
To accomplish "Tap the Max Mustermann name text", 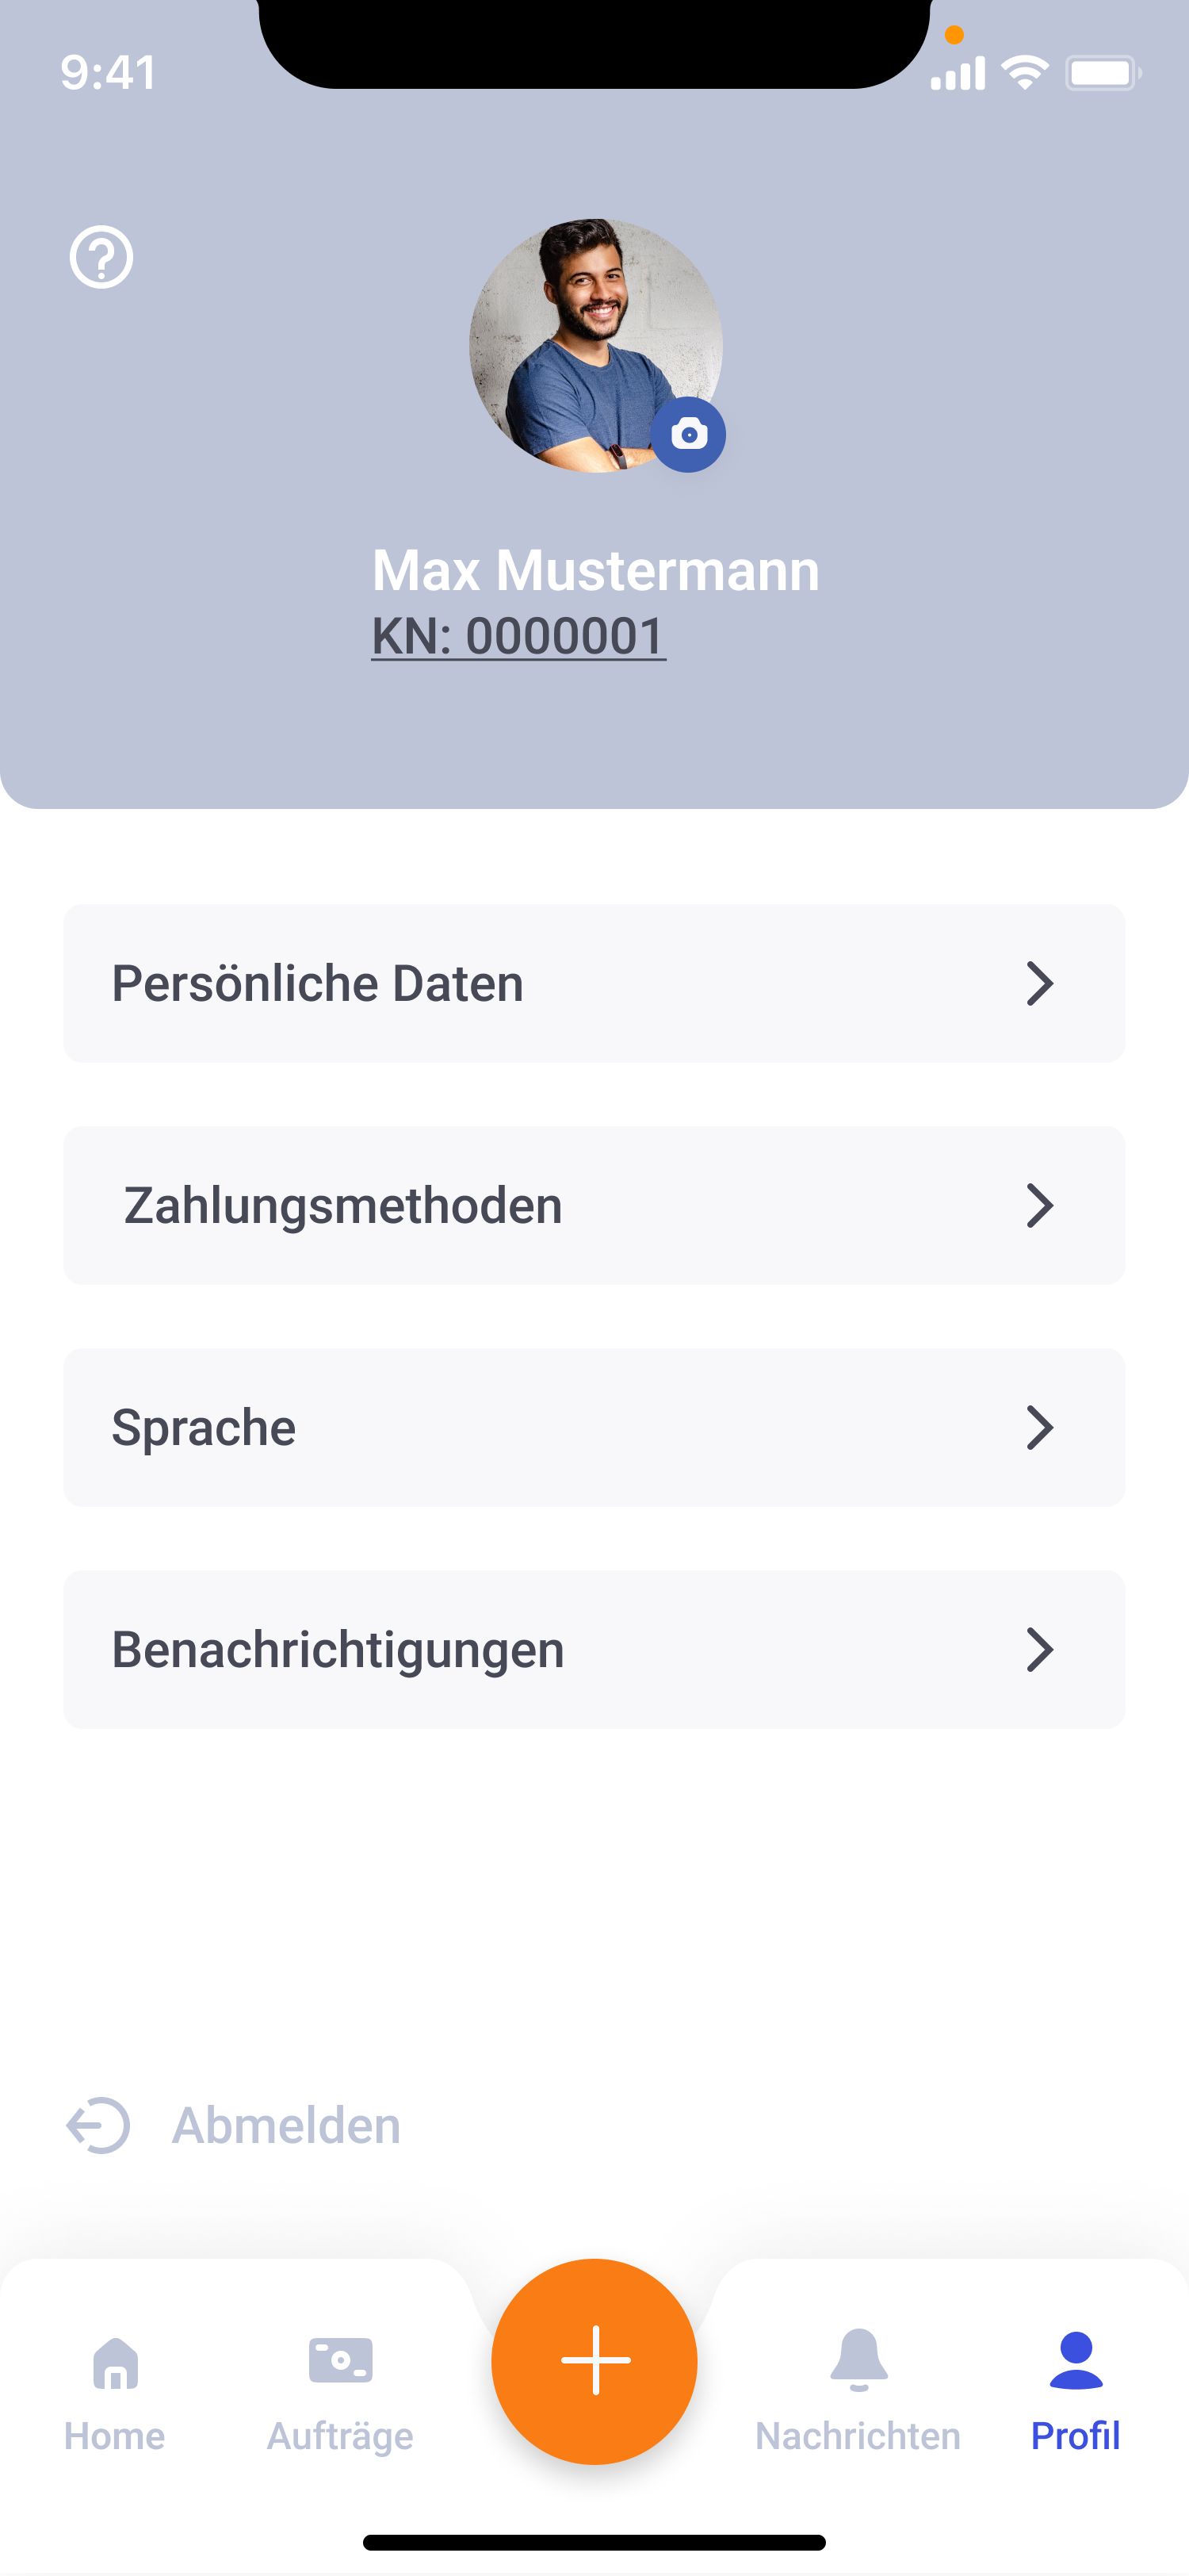I will [595, 571].
